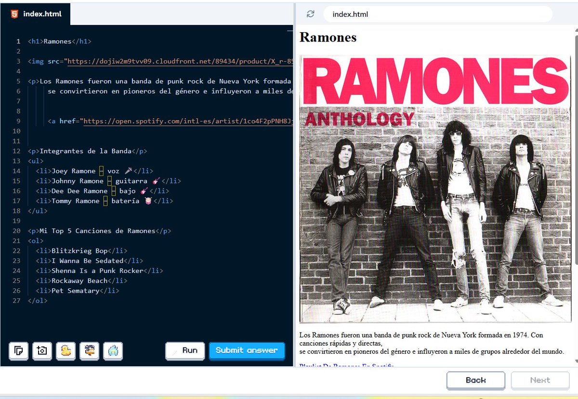
Task: Click the opening ol tag line
Action: point(36,241)
